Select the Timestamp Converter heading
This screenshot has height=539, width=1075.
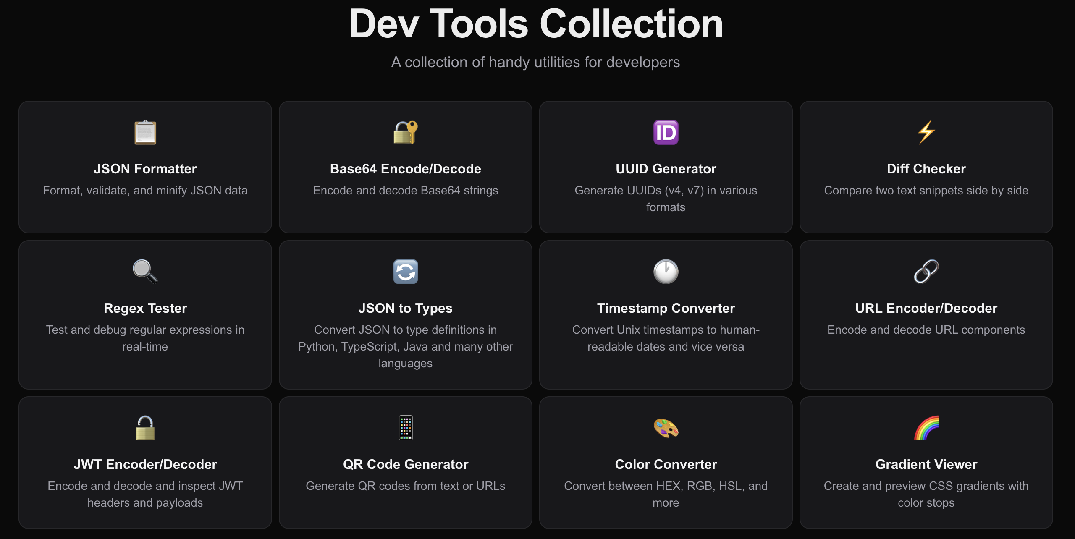666,308
